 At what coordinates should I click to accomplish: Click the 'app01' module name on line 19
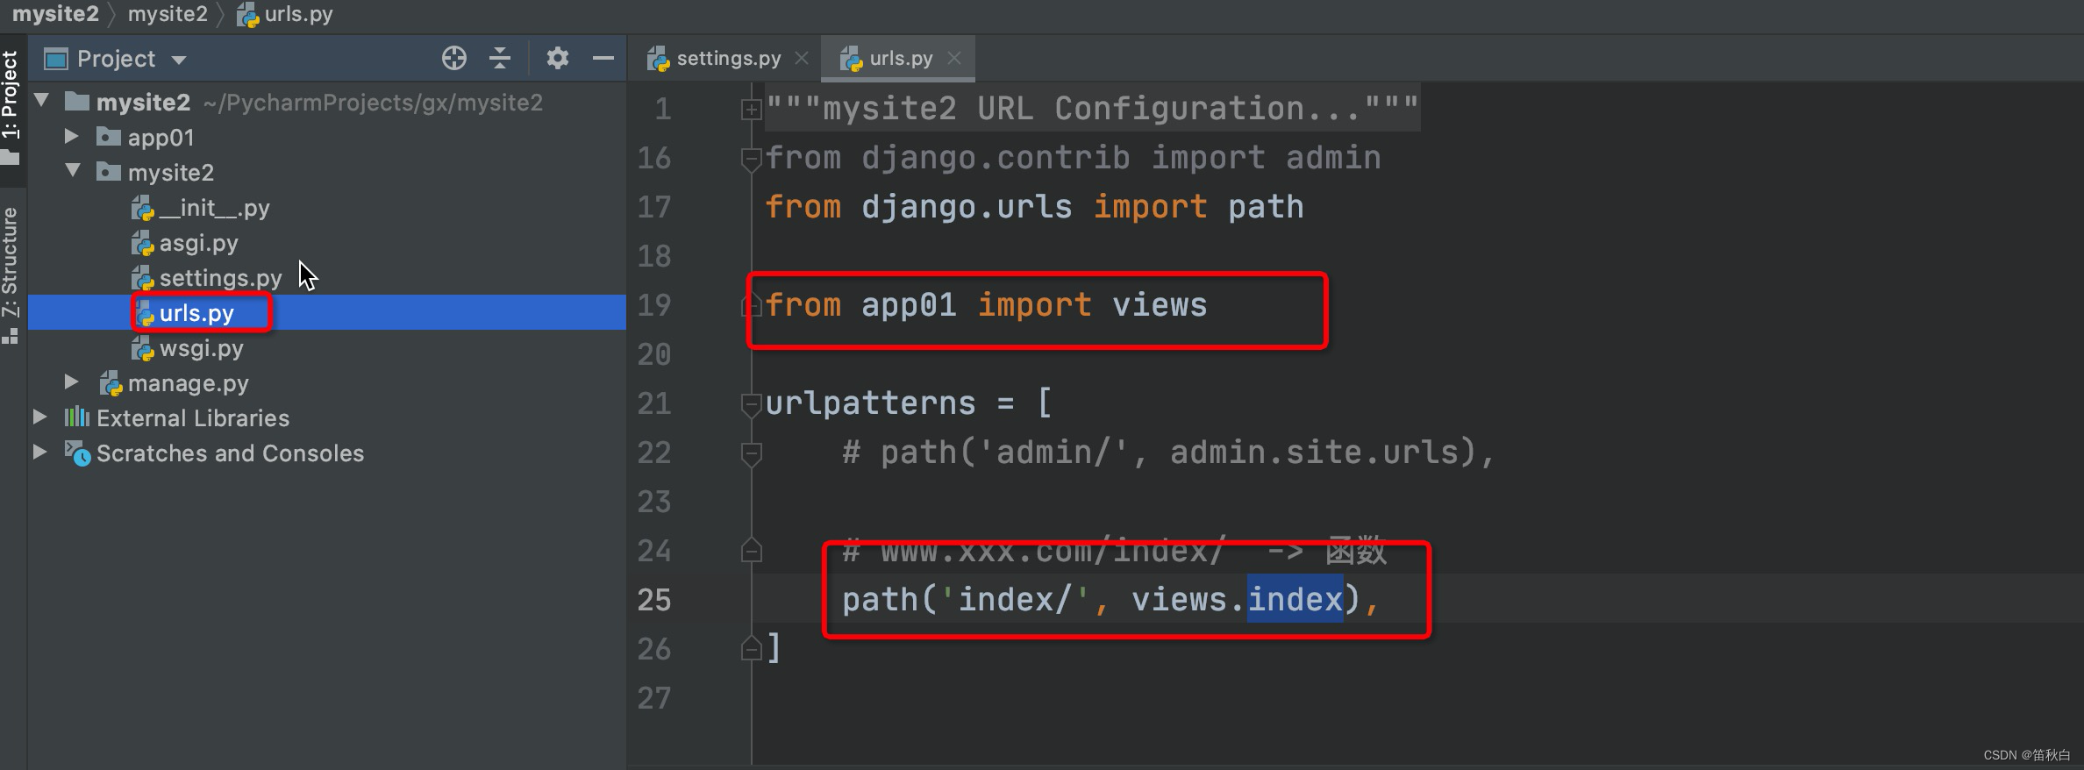909,305
